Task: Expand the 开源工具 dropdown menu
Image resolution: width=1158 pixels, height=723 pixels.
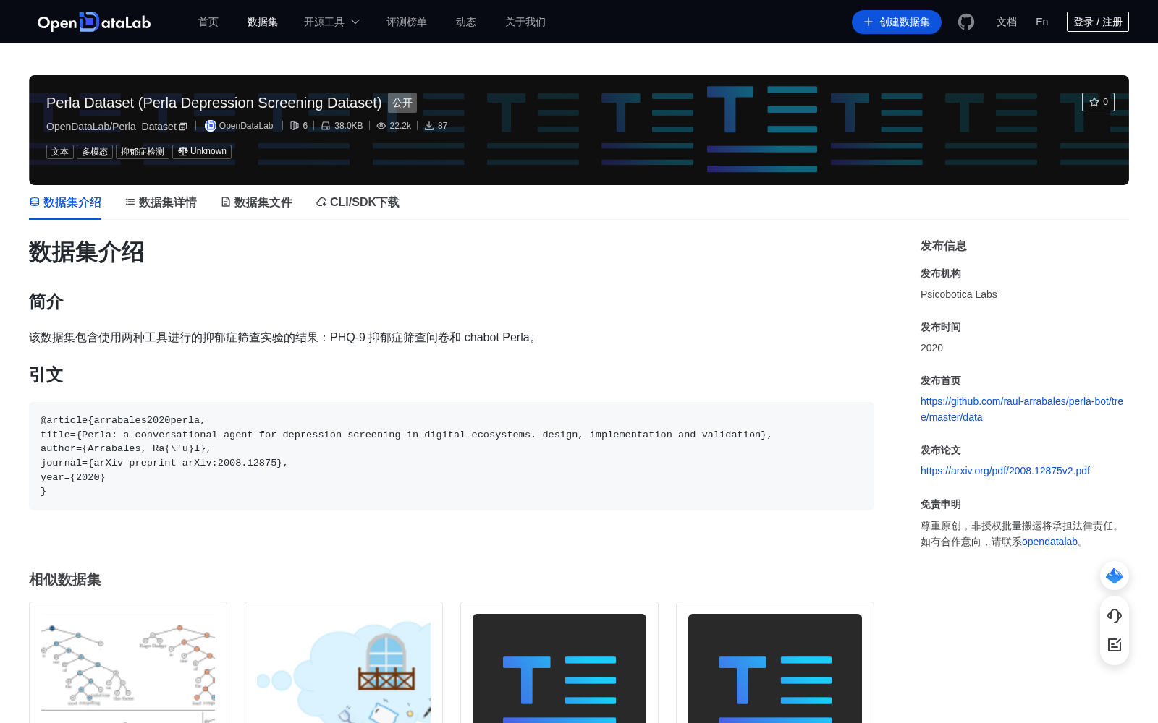Action: point(331,22)
